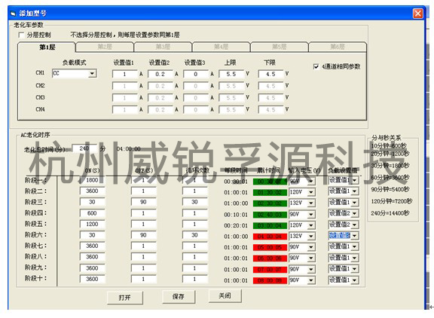Open the 阶段二 输入电压 120V dropdown

coord(311,192)
